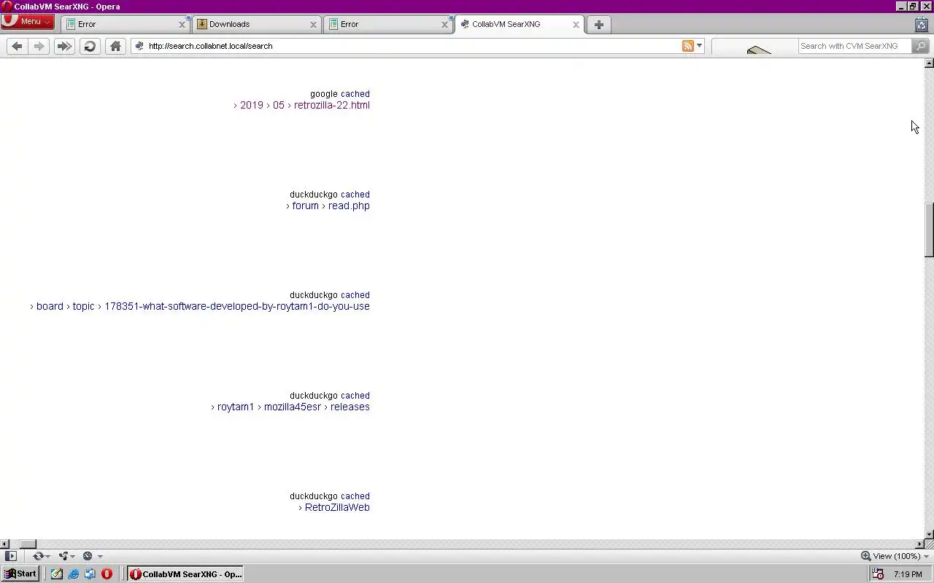Switch to the first Error tab
This screenshot has height=583, width=934.
pos(124,24)
